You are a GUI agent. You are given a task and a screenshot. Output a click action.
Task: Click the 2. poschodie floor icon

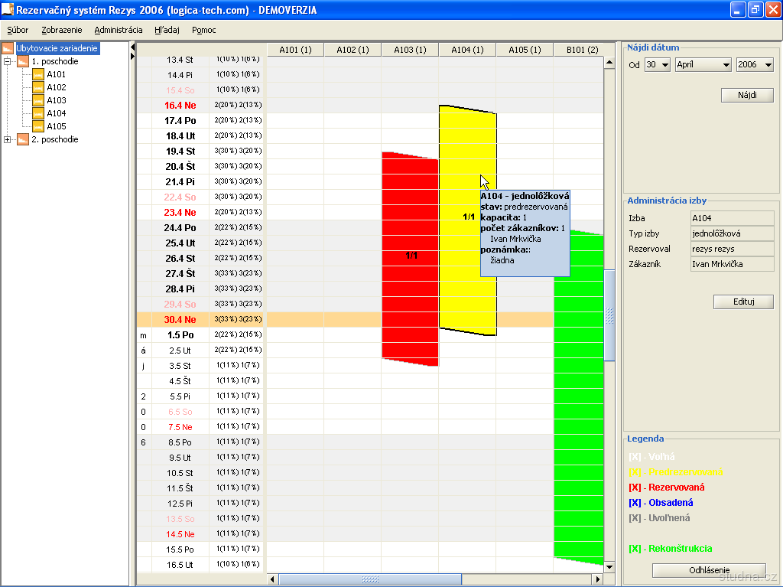(x=23, y=139)
